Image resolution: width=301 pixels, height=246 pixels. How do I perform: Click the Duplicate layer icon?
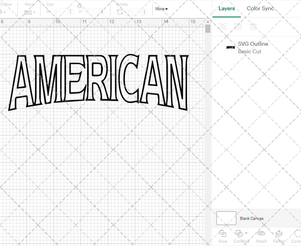click(x=238, y=26)
